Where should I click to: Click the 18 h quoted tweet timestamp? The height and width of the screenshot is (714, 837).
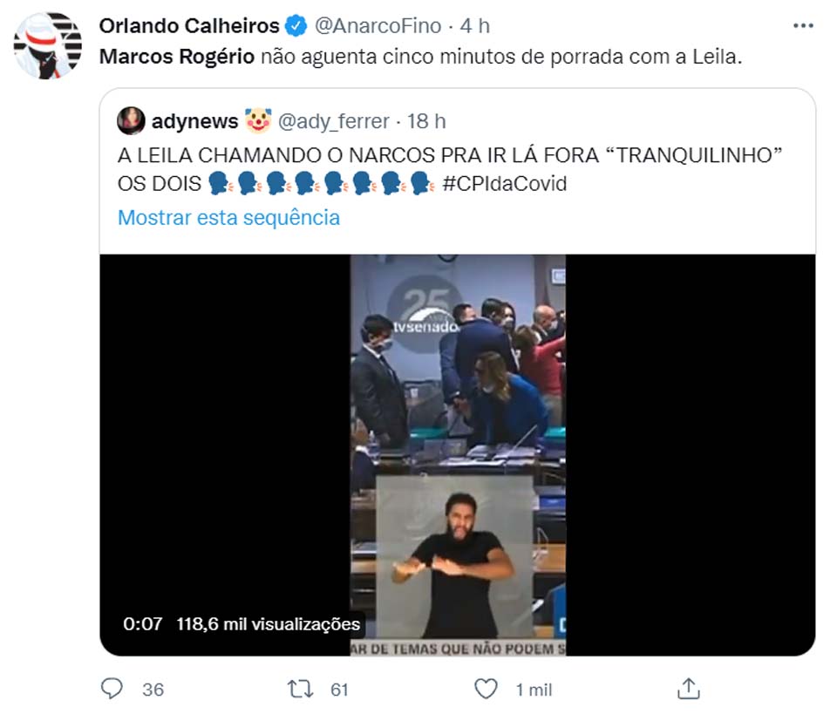click(426, 121)
